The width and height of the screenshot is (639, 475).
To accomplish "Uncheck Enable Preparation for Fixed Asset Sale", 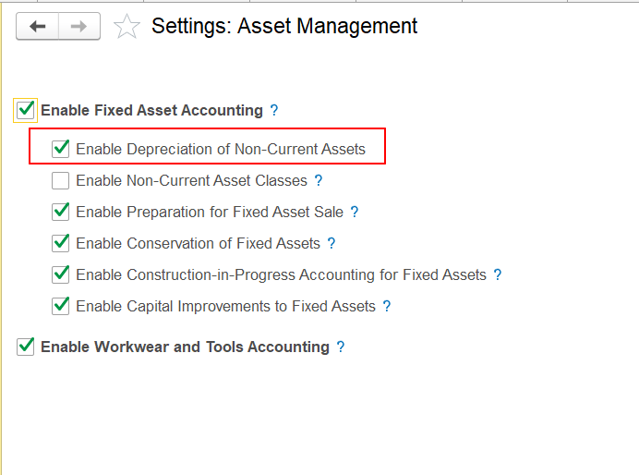I will pos(61,213).
